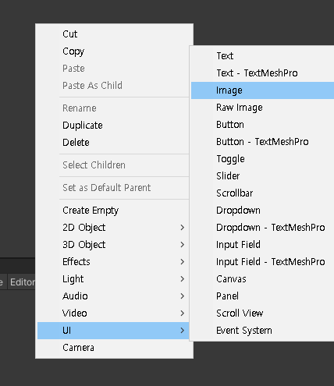Viewport: 334px width, 386px height.
Task: Select Create Empty in context menu
Action: (113, 211)
